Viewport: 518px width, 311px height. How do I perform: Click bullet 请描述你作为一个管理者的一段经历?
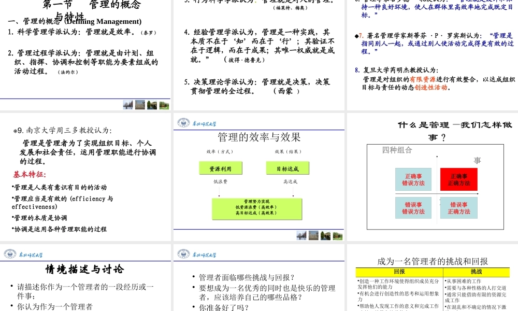pyautogui.click(x=82, y=291)
